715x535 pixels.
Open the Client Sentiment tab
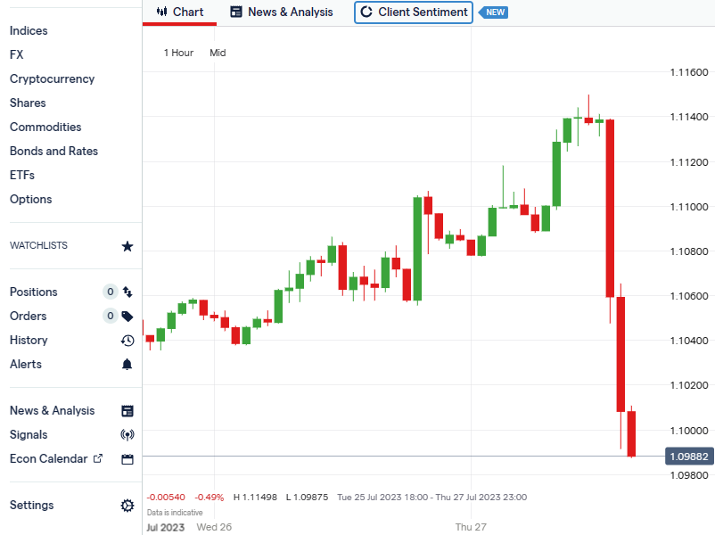414,12
